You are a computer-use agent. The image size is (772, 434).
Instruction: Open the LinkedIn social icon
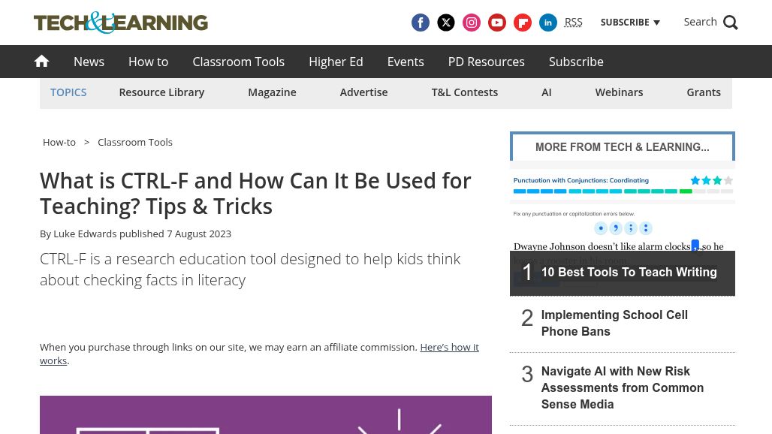(548, 23)
